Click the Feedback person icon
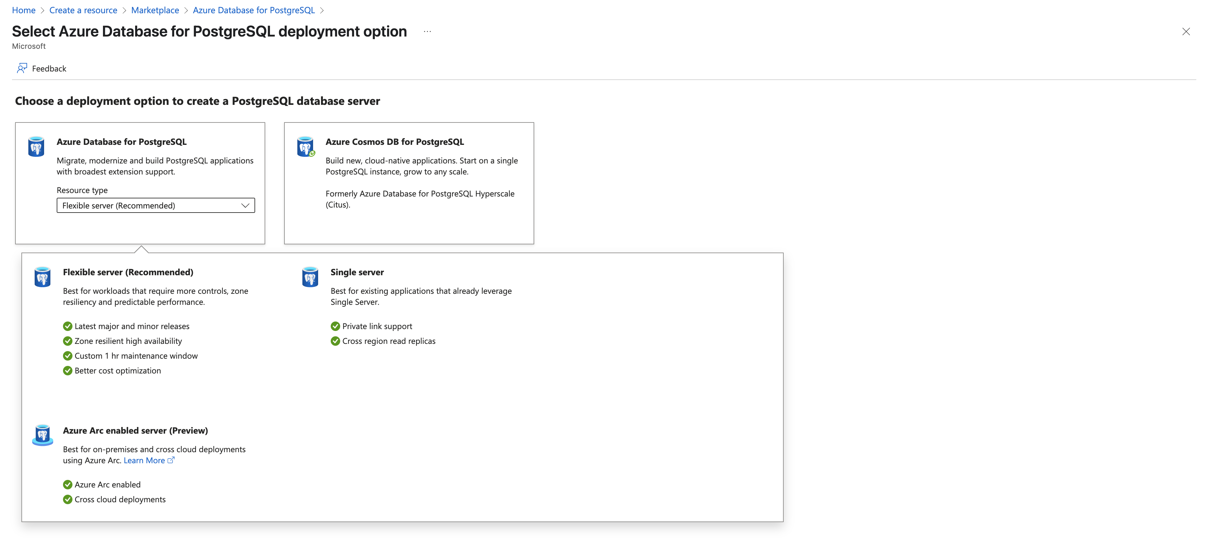Viewport: 1207px width, 558px height. 21,68
